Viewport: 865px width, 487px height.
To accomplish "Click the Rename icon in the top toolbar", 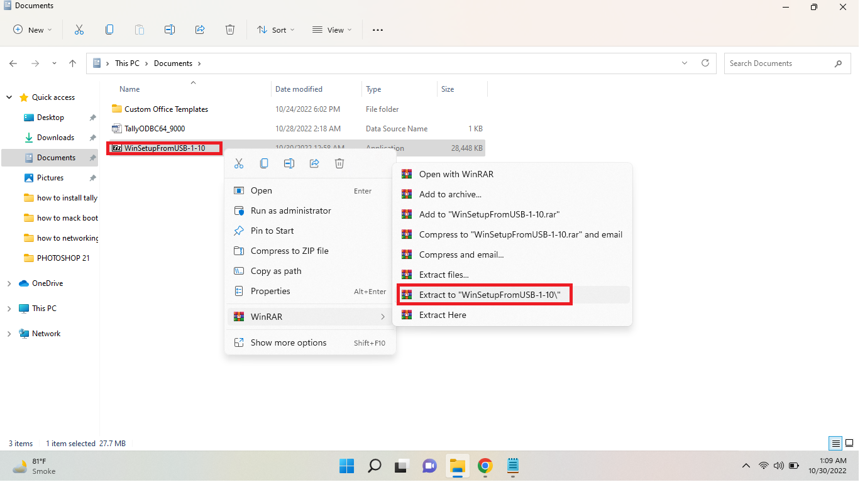I will [170, 30].
